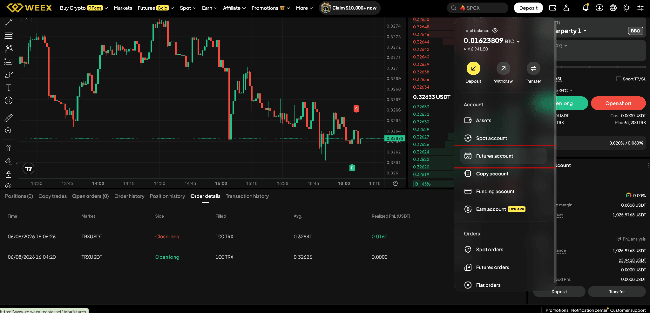Expand the Affiliate menu
The image size is (650, 313).
[x=234, y=8]
